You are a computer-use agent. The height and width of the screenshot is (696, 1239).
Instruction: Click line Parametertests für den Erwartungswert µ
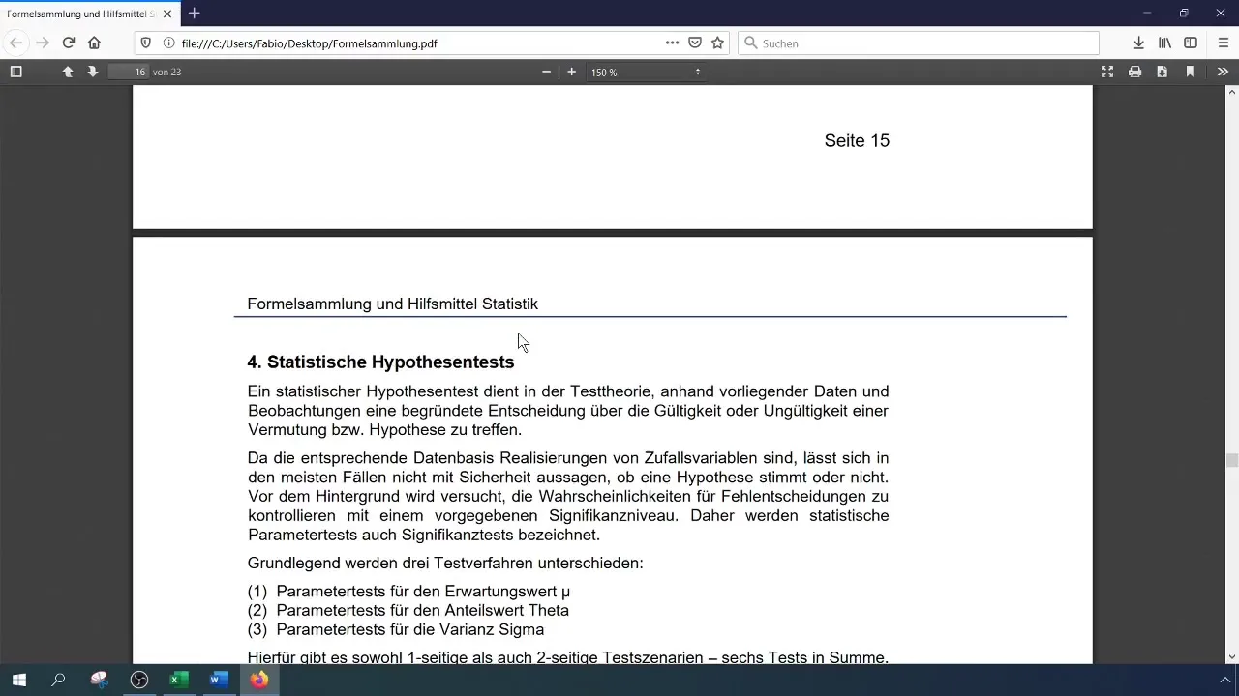pyautogui.click(x=423, y=592)
